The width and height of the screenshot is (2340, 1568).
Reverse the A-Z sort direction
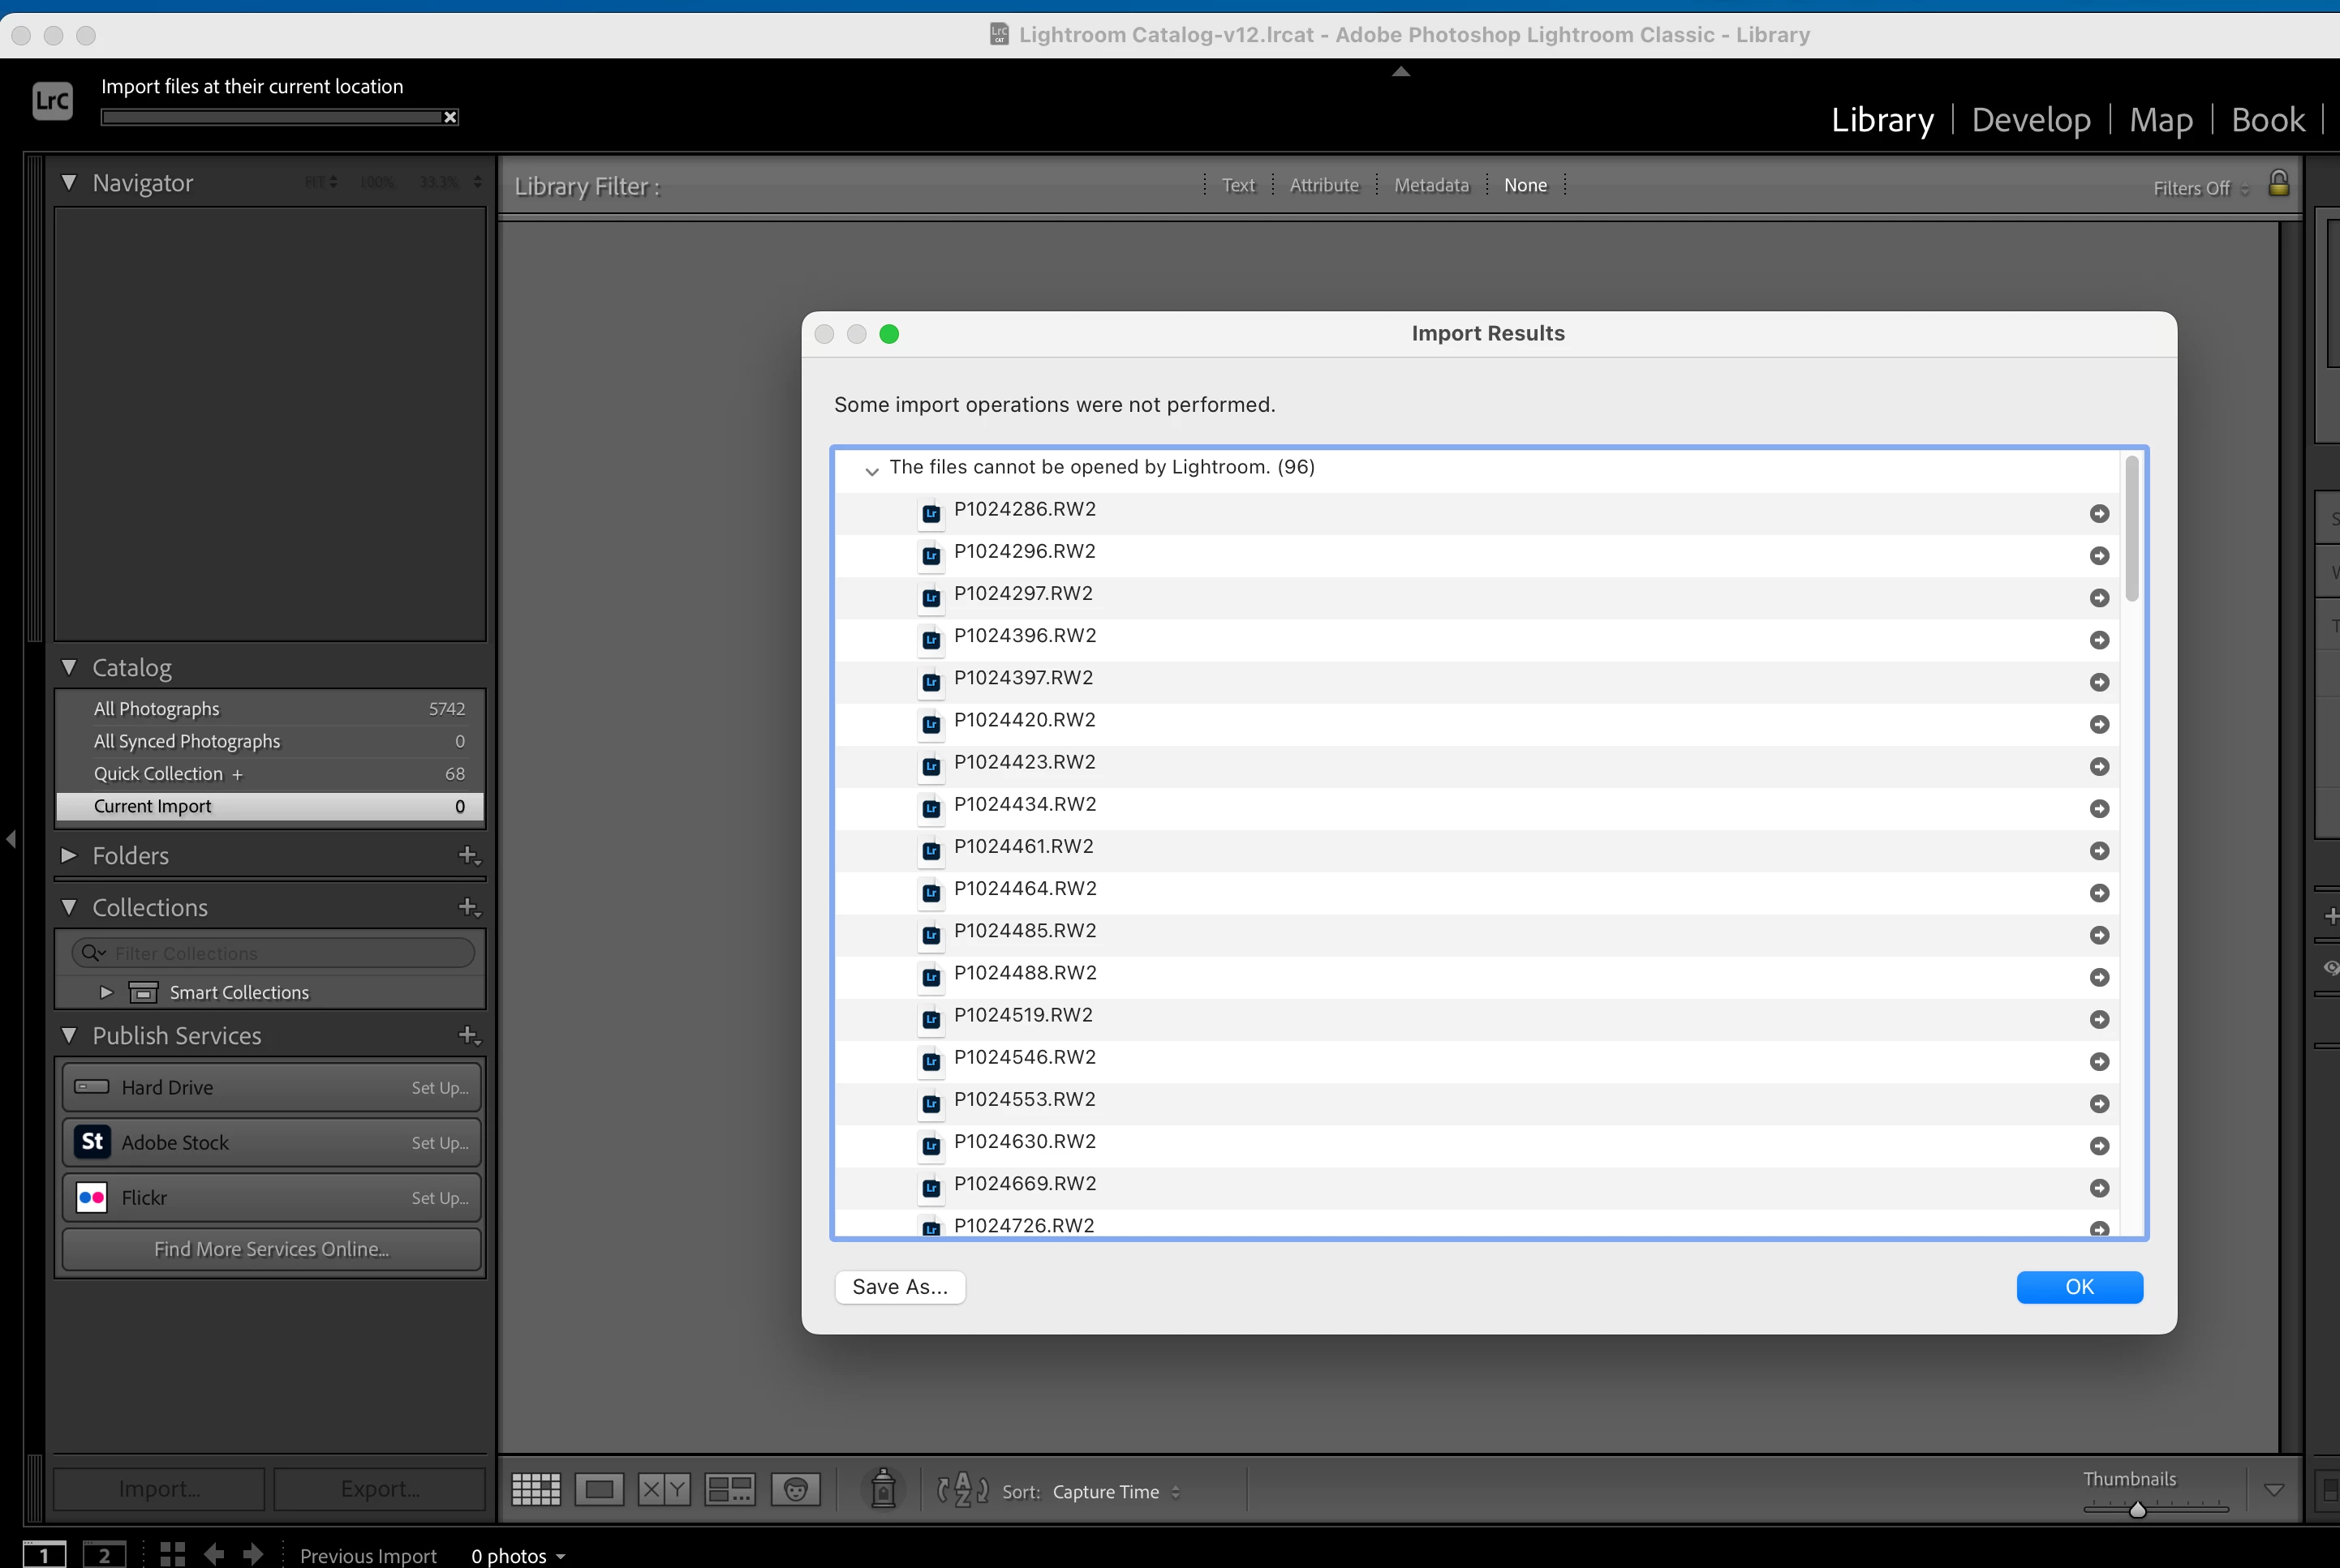coord(961,1490)
